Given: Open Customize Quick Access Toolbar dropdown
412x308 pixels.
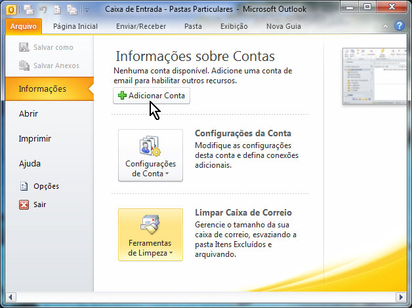Looking at the screenshot, I should tap(87, 10).
